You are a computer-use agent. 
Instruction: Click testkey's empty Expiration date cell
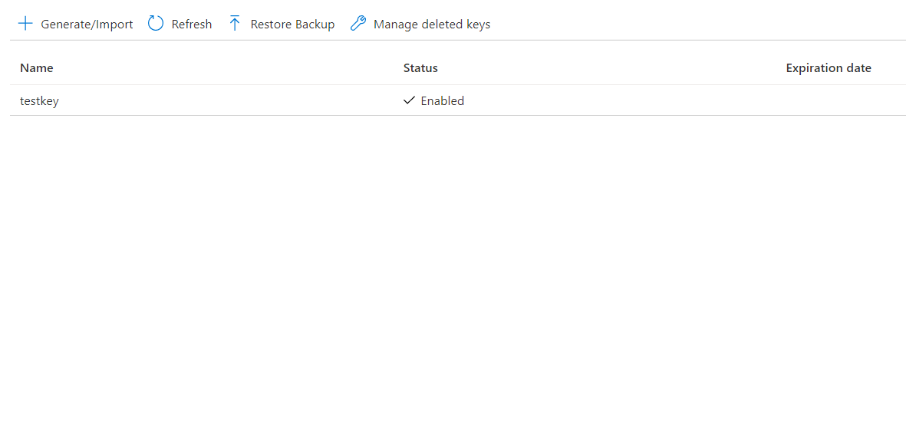829,101
